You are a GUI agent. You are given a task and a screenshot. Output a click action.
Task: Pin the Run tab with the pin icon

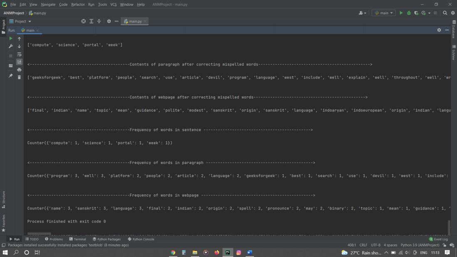point(11,76)
